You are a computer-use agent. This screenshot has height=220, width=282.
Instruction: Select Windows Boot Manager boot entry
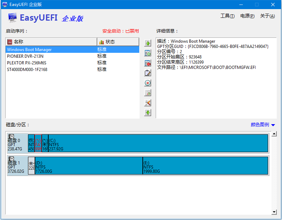(72, 49)
